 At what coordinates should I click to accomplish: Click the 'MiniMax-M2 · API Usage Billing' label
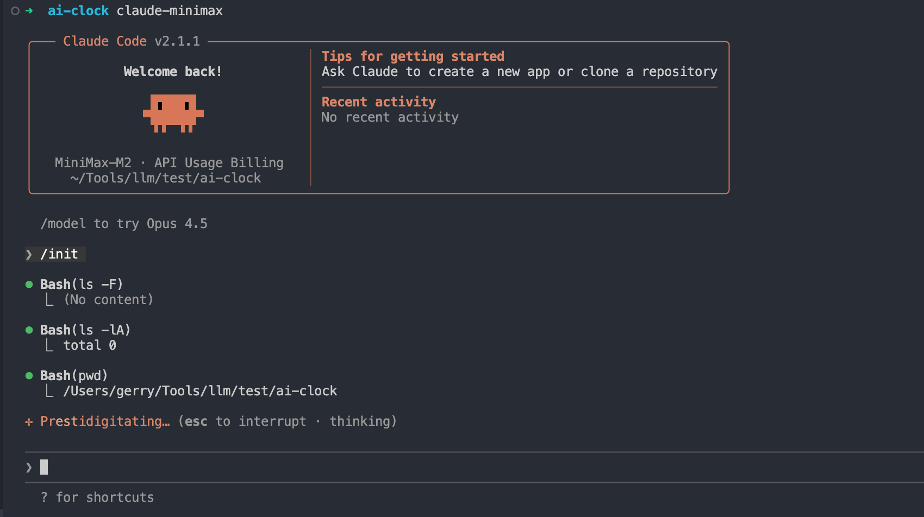[x=169, y=163]
